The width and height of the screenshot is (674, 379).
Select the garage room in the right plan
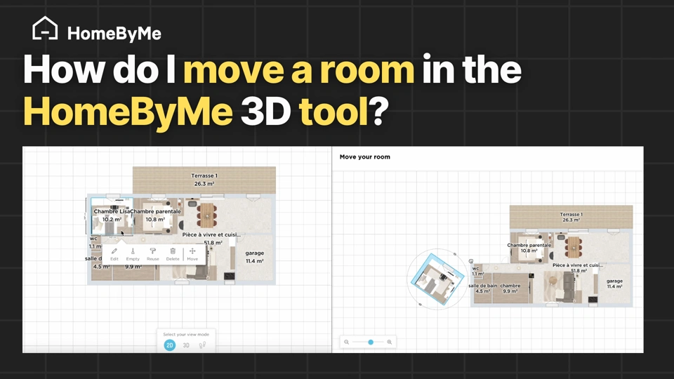615,284
